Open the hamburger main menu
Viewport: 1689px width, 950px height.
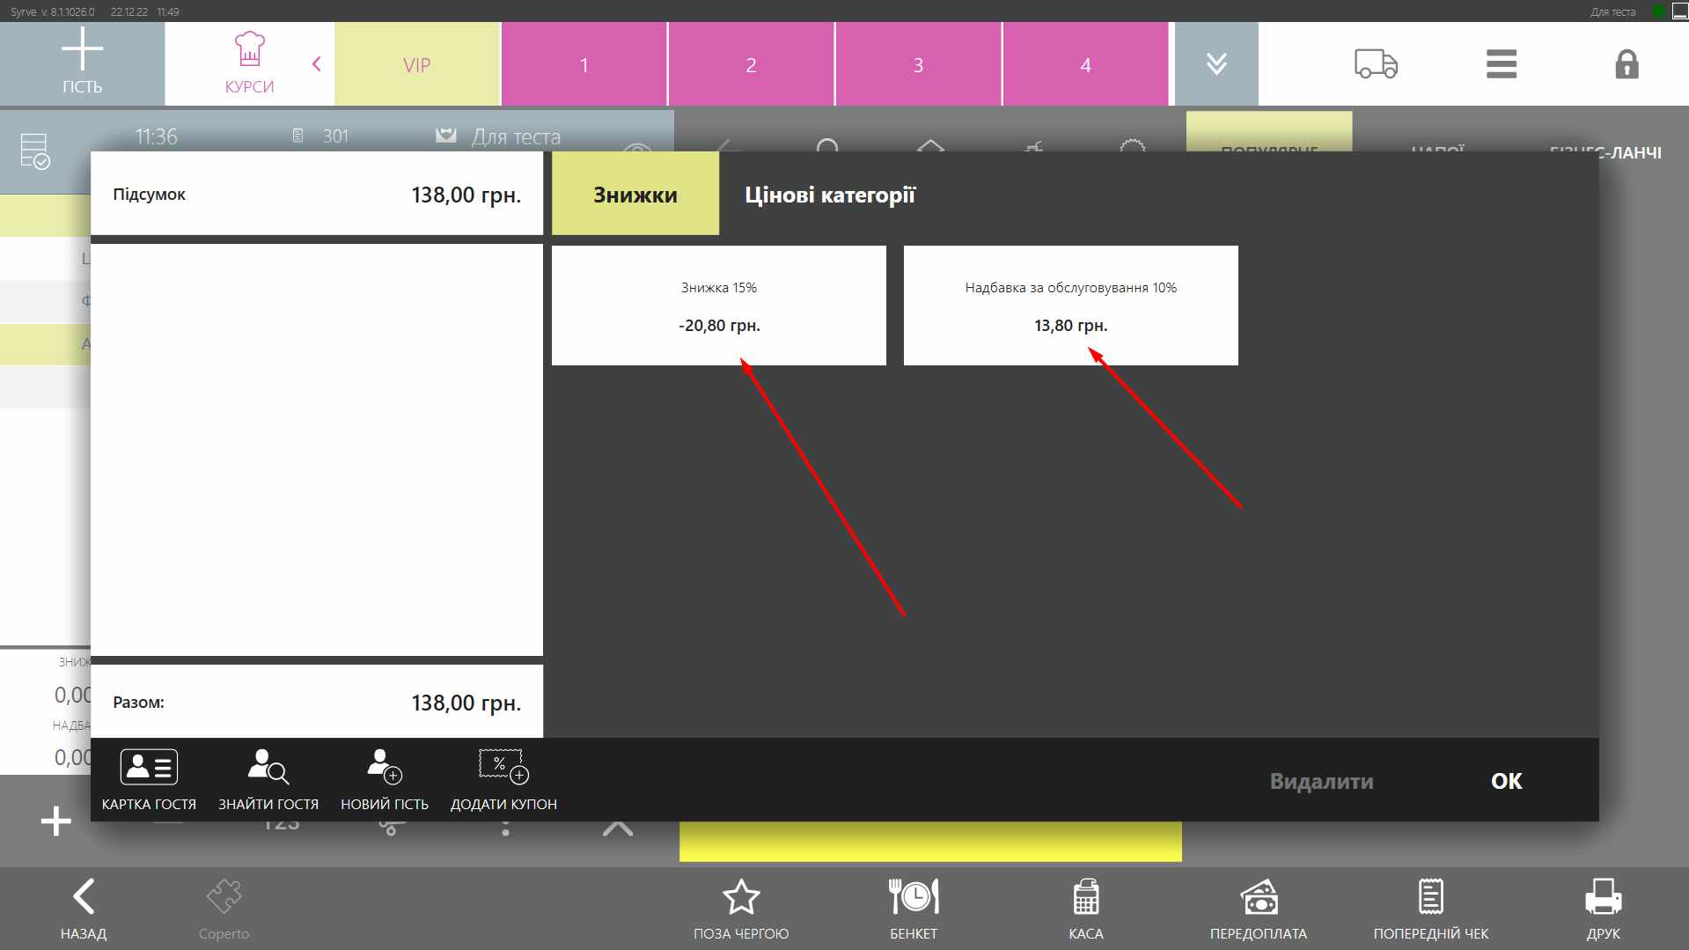[x=1501, y=64]
